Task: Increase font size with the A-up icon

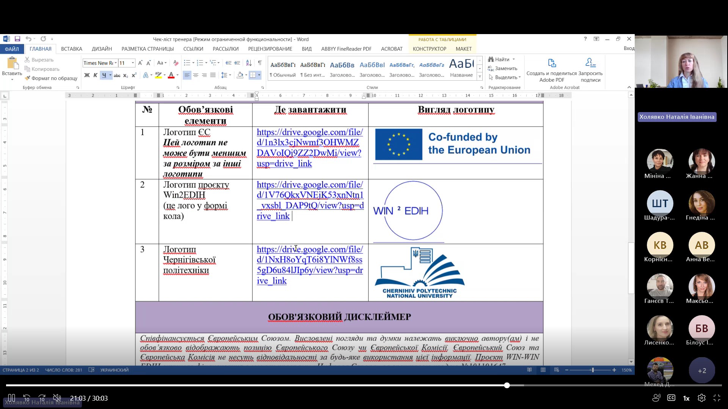Action: tap(140, 63)
